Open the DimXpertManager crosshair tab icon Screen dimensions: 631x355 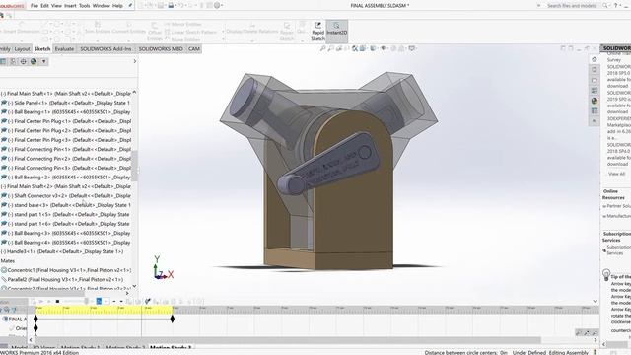click(24, 61)
